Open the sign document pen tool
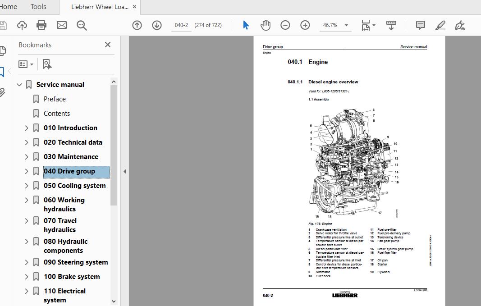The width and height of the screenshot is (481, 306). point(460,25)
